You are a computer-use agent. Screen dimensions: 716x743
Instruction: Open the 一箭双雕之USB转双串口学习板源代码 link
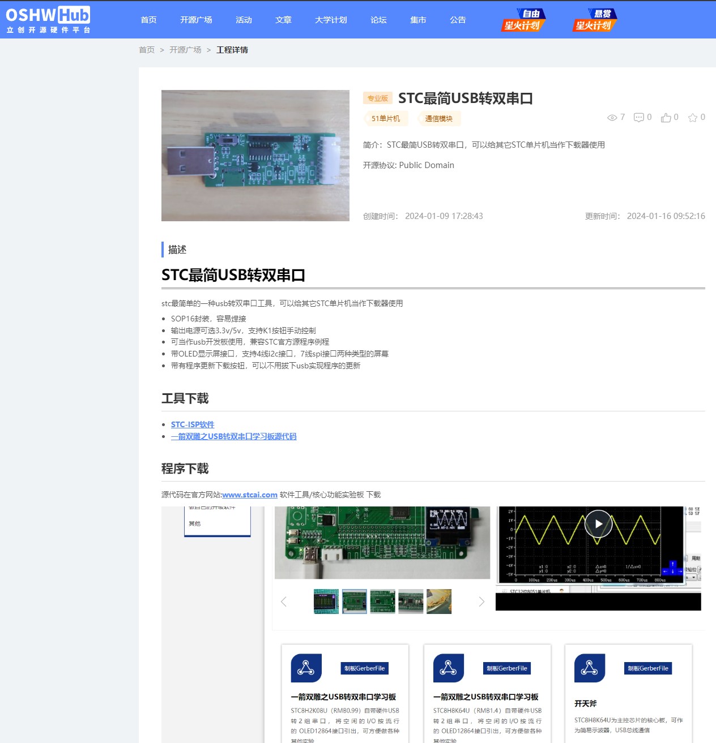click(234, 436)
